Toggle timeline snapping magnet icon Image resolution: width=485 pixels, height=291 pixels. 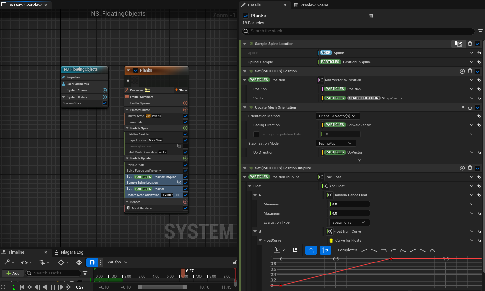[92, 262]
